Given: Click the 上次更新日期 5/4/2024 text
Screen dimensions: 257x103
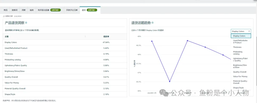Looking at the screenshot, I should (x=12, y=16).
